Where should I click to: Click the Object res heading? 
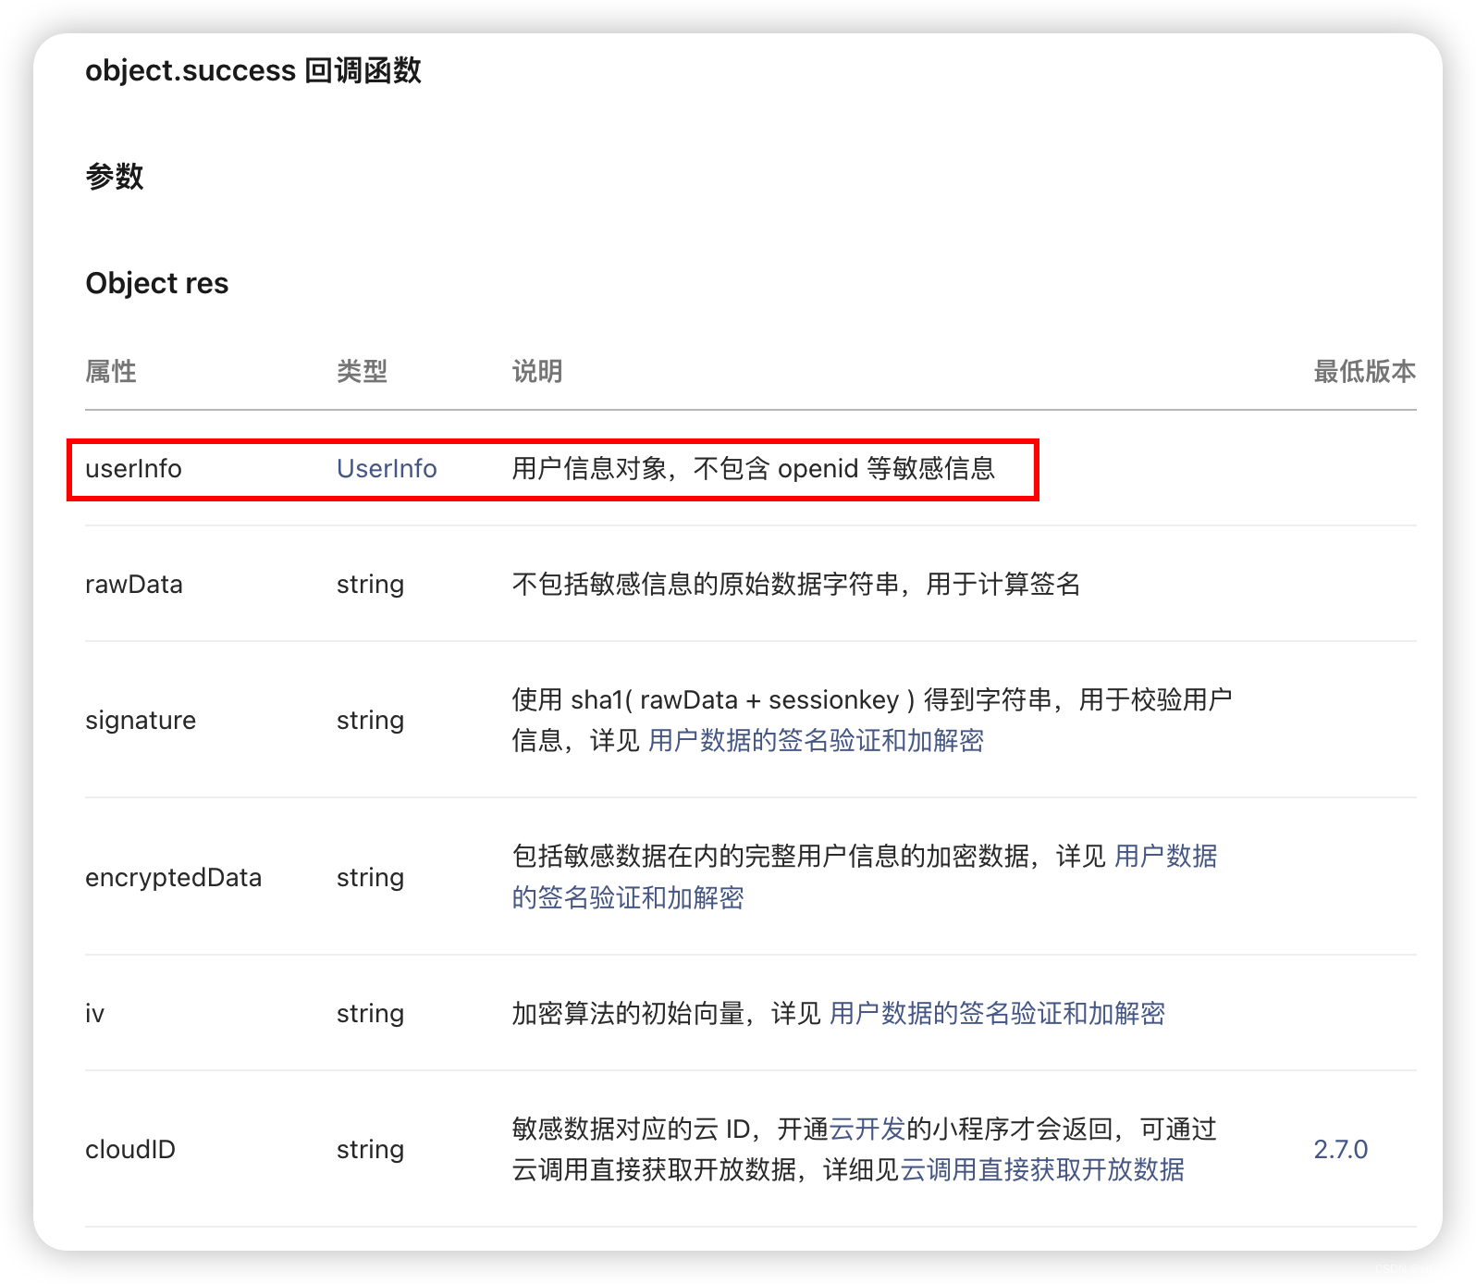coord(157,283)
